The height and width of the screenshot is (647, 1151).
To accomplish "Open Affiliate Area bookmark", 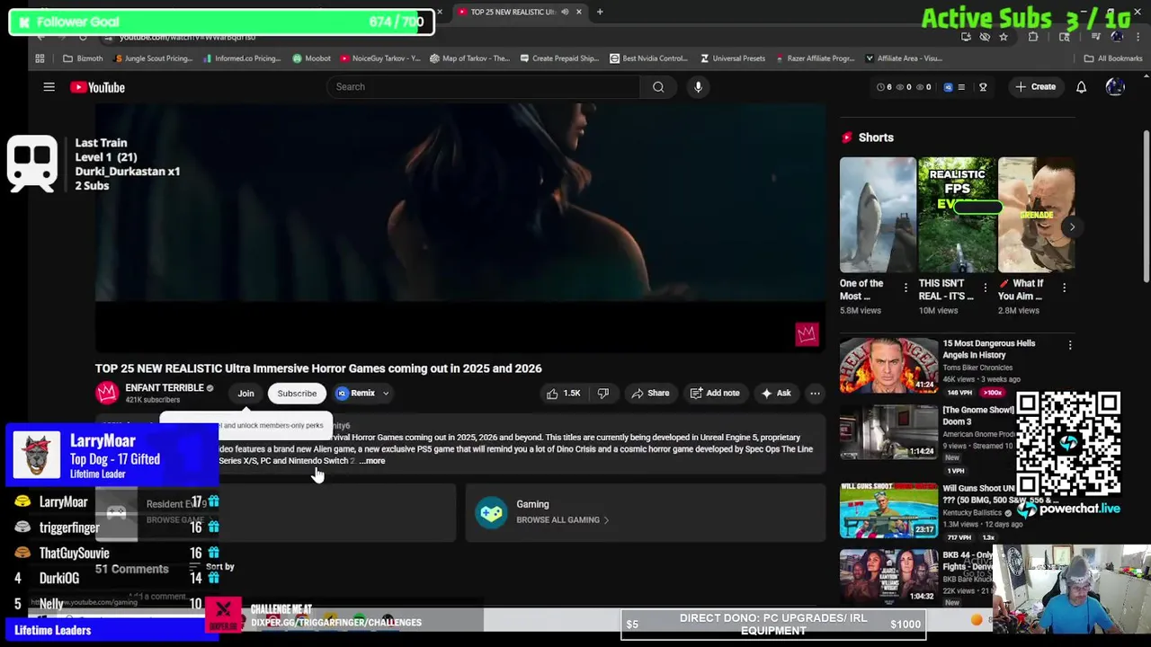I will (x=904, y=58).
